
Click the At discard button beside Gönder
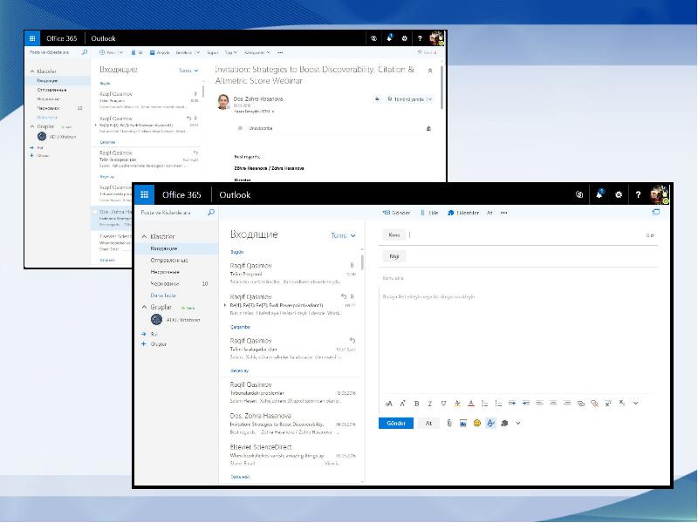point(428,424)
